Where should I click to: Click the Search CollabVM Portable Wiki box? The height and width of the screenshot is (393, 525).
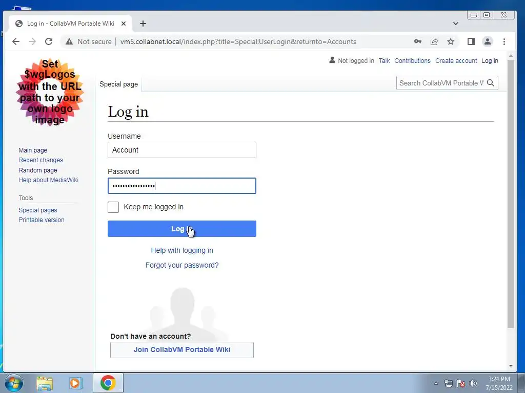[x=440, y=83]
